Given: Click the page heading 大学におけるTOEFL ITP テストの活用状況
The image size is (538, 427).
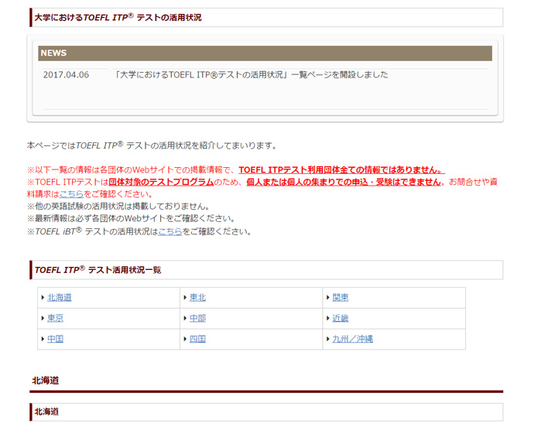Looking at the screenshot, I should (118, 18).
